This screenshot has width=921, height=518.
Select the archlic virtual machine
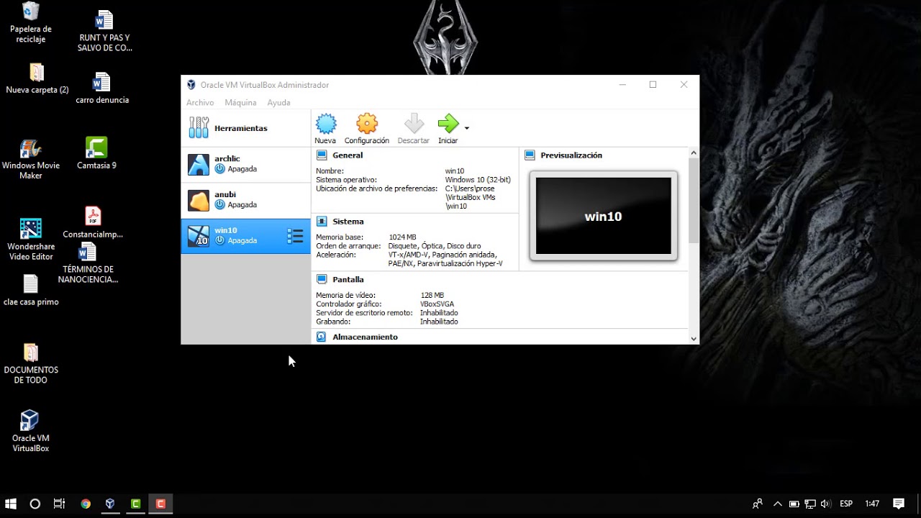[246, 164]
